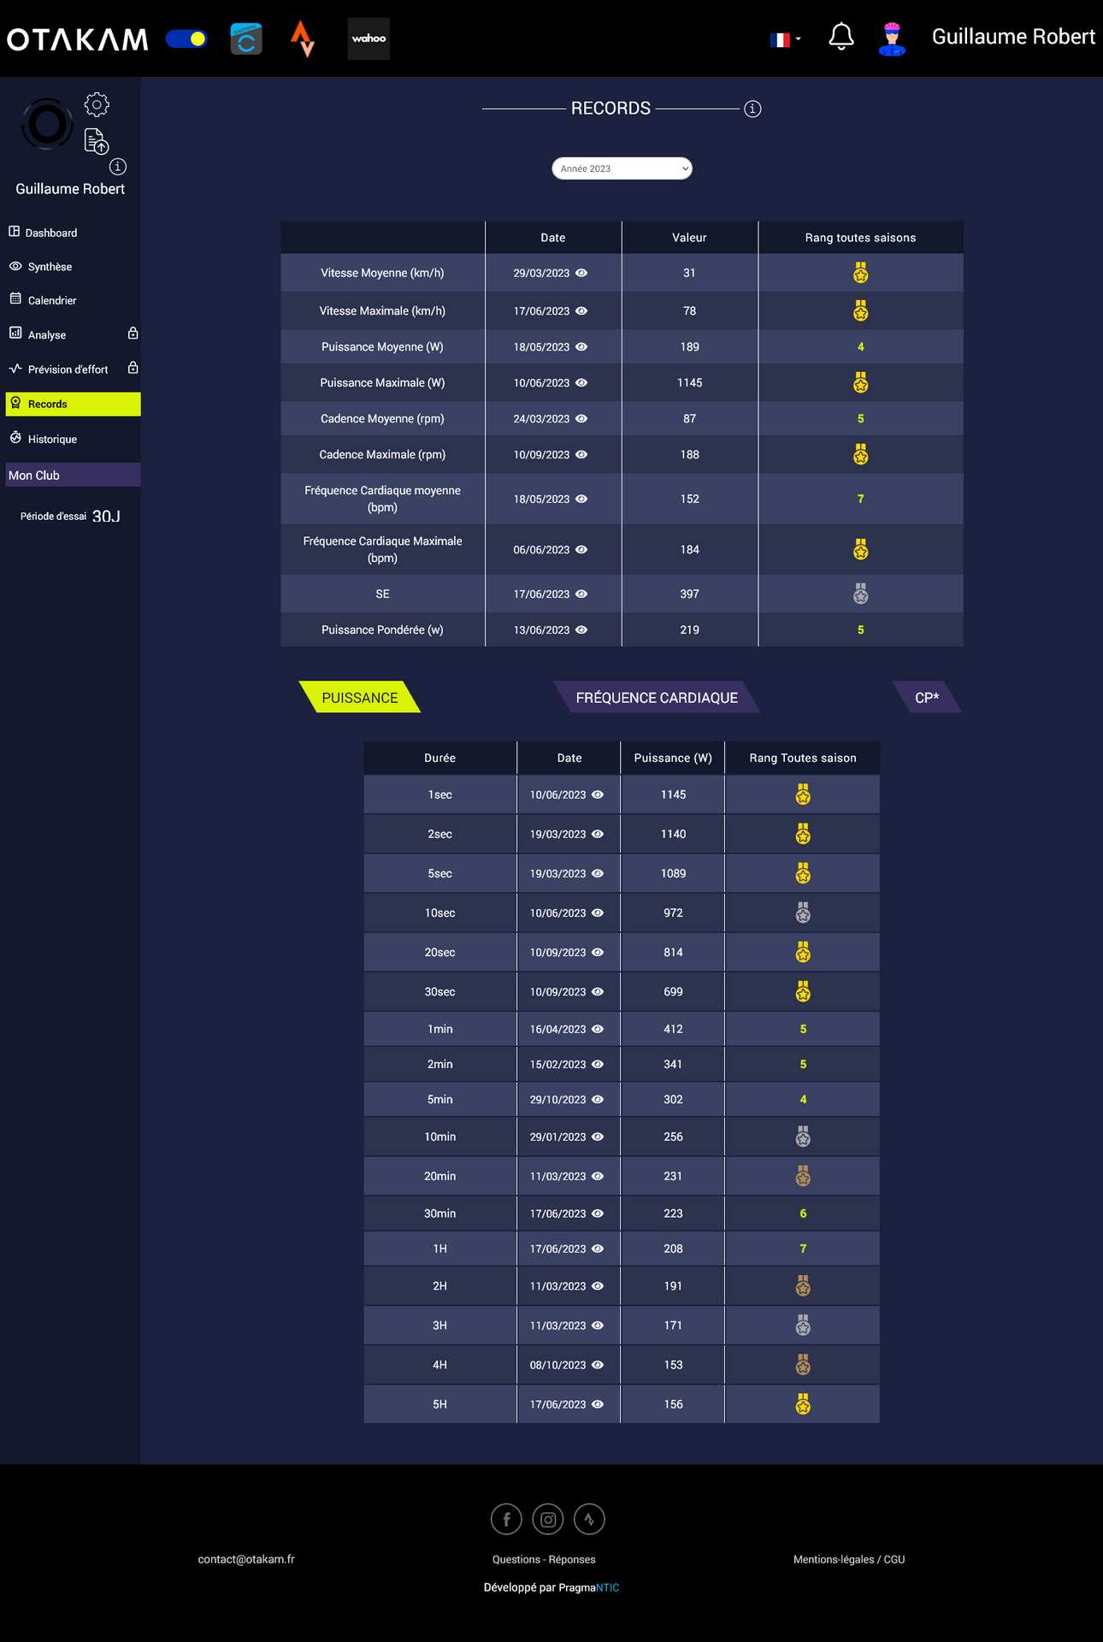Viewport: 1103px width, 1642px height.
Task: Switch to the FRÉQUENCE CARDIAQUE tab
Action: click(656, 697)
